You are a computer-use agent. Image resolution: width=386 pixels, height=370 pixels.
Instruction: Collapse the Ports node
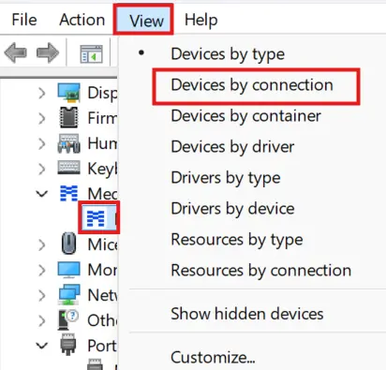[x=41, y=346]
